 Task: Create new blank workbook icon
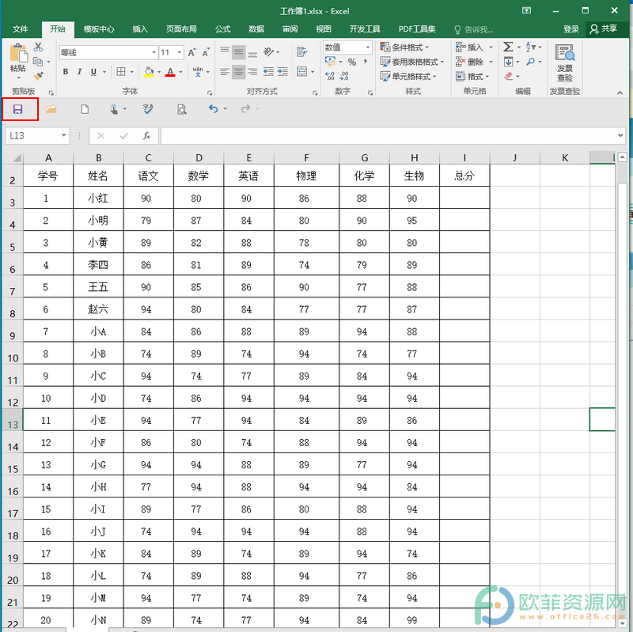click(x=85, y=109)
